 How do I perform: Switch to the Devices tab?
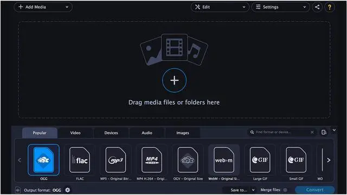tap(111, 133)
